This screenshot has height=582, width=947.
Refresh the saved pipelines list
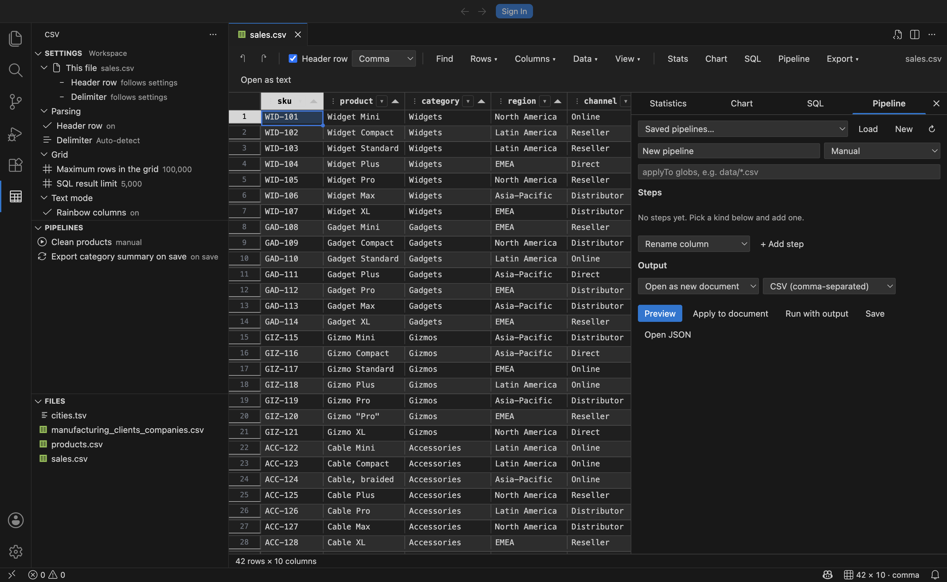tap(932, 129)
